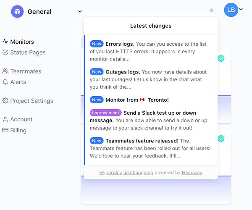Click the Status Pages checkmark icon
Screen dimensions: 252x210
click(x=5, y=52)
